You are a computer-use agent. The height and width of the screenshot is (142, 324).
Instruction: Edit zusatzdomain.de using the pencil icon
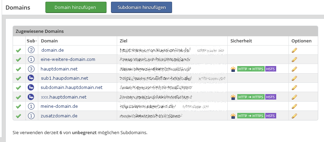295,116
